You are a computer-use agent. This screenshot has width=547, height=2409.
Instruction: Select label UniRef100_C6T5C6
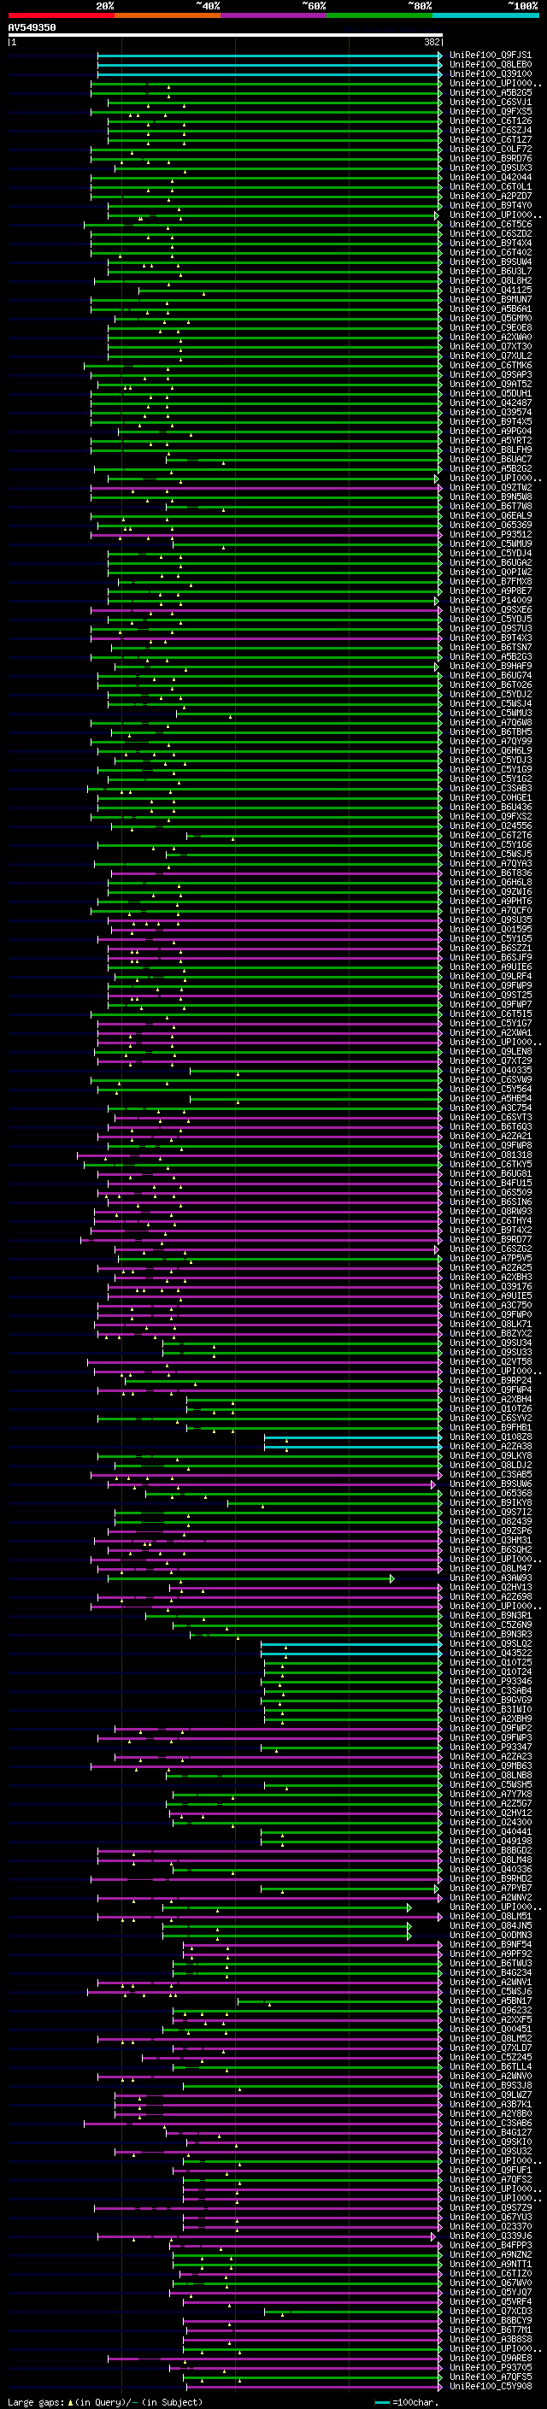click(x=491, y=225)
